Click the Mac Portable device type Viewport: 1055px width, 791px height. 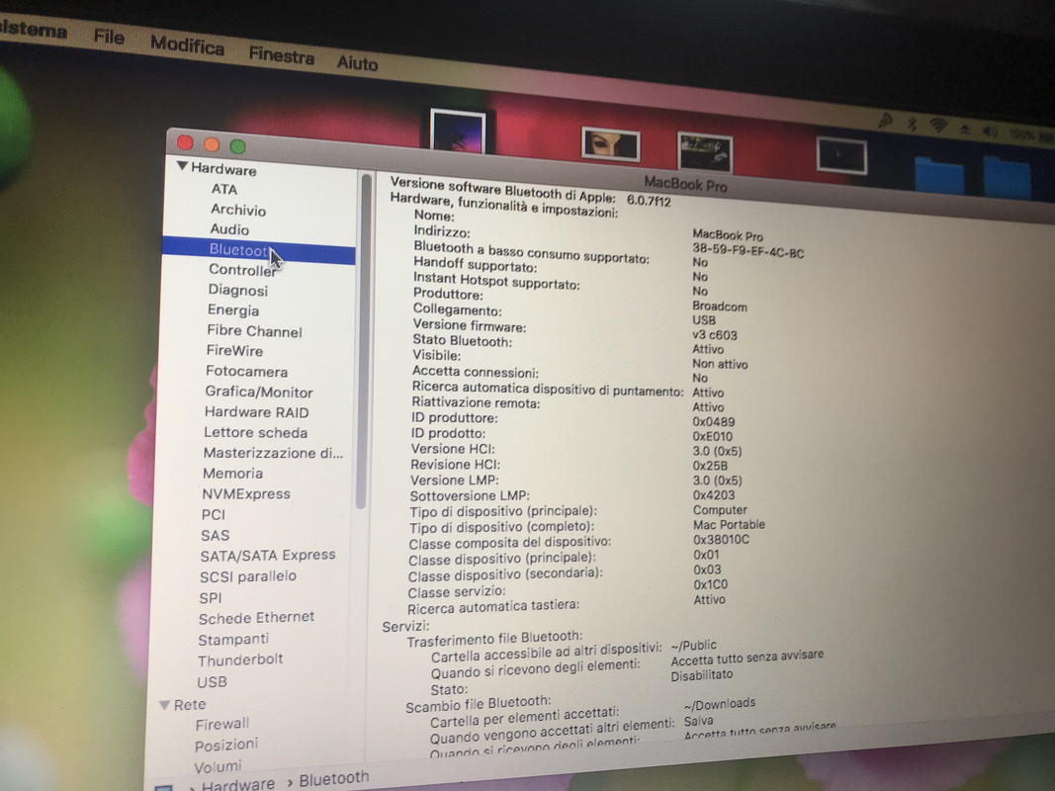[x=729, y=525]
